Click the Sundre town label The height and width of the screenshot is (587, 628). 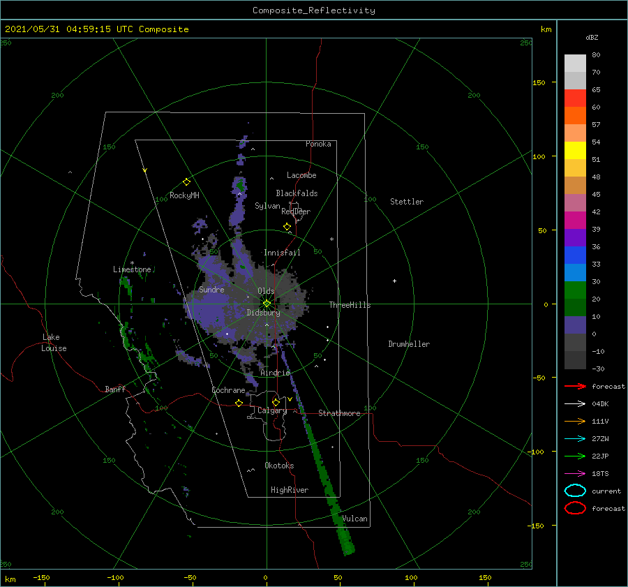point(211,289)
